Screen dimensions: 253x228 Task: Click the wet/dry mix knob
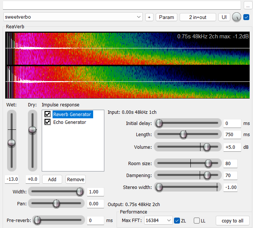236,17
